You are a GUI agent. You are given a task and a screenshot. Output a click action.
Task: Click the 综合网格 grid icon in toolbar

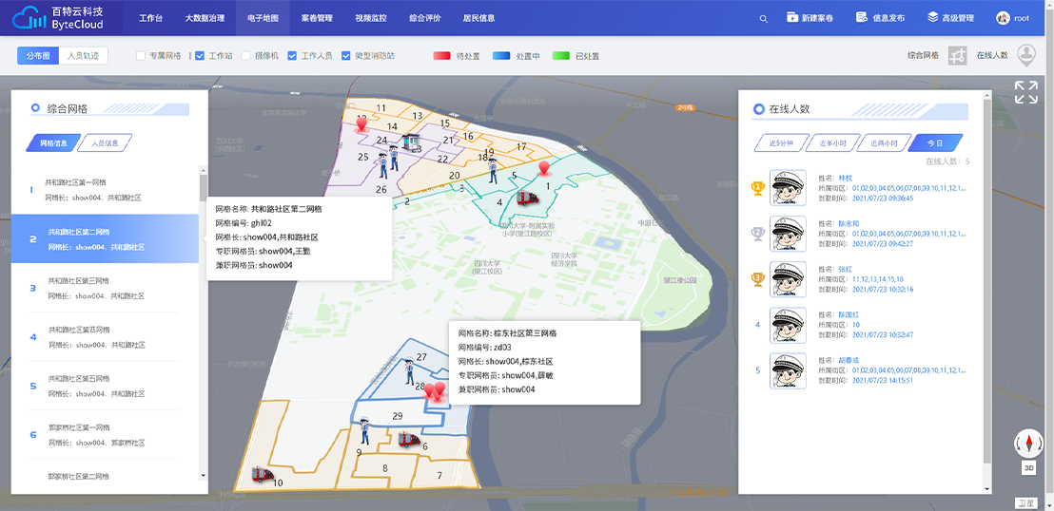[x=958, y=56]
